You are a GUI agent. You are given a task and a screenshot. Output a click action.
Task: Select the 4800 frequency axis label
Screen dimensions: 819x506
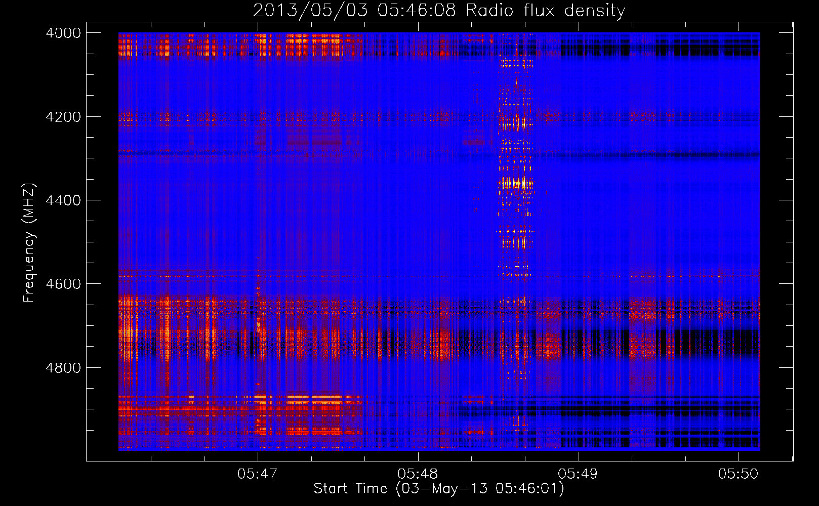pos(63,367)
